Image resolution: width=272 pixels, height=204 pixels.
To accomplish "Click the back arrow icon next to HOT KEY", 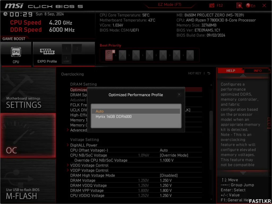I will click(x=209, y=73).
